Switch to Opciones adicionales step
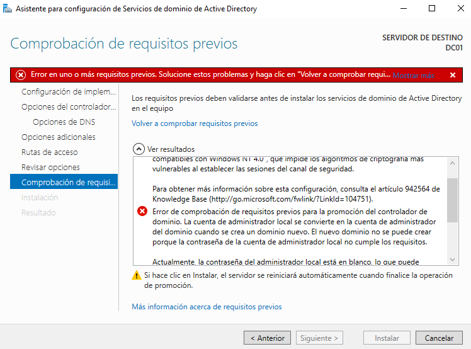The image size is (471, 349). (59, 137)
